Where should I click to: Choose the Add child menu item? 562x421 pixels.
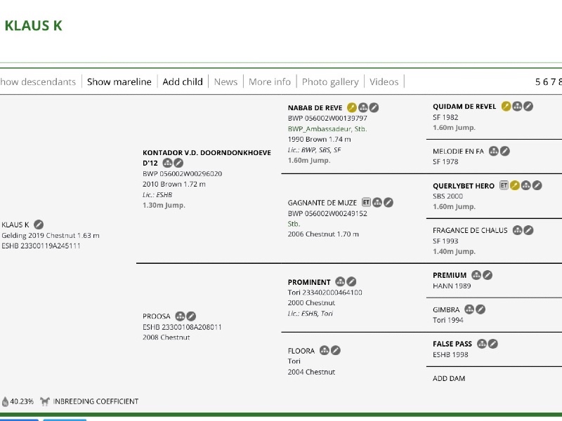183,81
